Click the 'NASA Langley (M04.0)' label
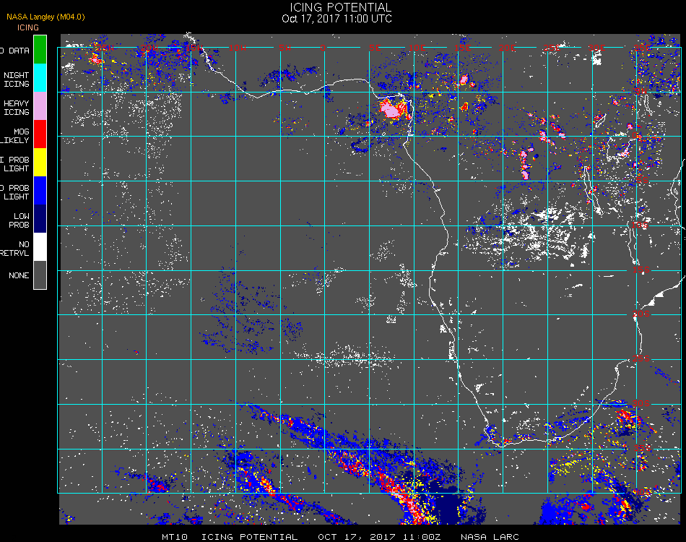The image size is (686, 542). click(45, 17)
